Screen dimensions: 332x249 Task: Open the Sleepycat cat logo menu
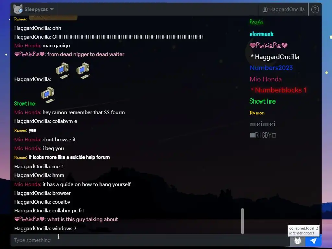point(18,9)
